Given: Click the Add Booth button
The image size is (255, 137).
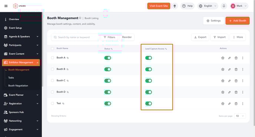Looking at the screenshot, I should pos(238,21).
